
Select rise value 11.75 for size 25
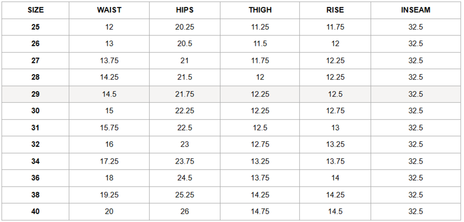click(x=335, y=27)
